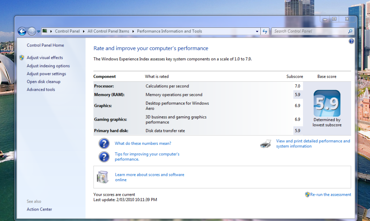Go back using the blue Back arrow

coord(22,31)
